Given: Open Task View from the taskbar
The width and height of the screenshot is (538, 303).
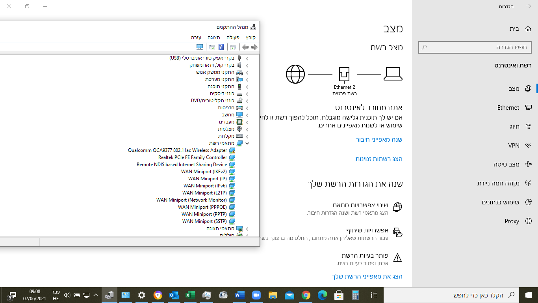Looking at the screenshot, I should coord(375,295).
